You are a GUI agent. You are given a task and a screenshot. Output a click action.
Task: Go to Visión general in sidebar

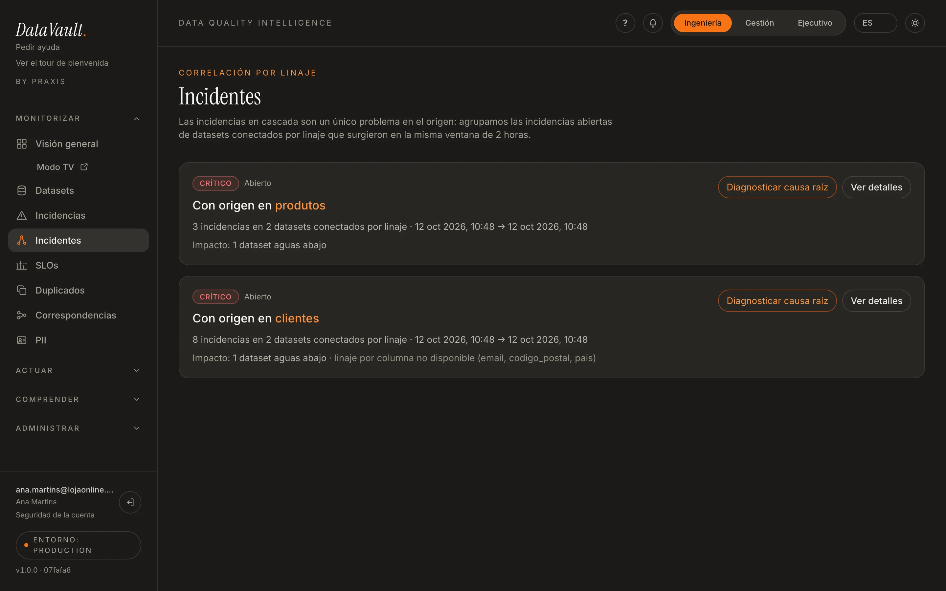pyautogui.click(x=78, y=144)
